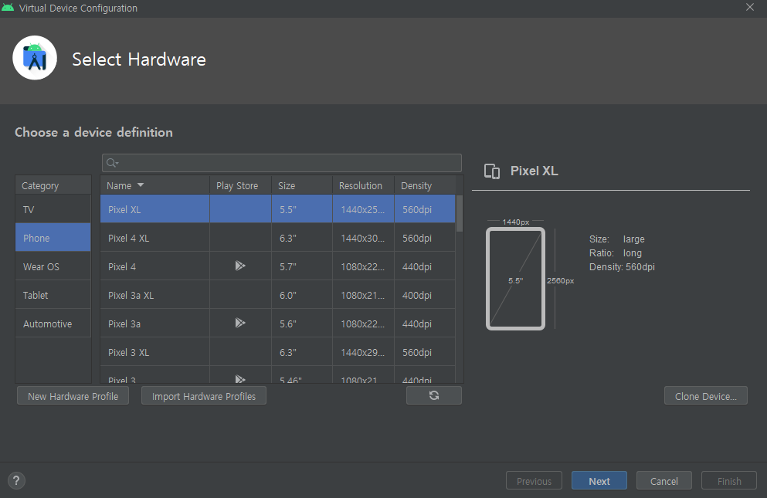Viewport: 767px width, 498px height.
Task: Click the Density column header
Action: tap(425, 185)
